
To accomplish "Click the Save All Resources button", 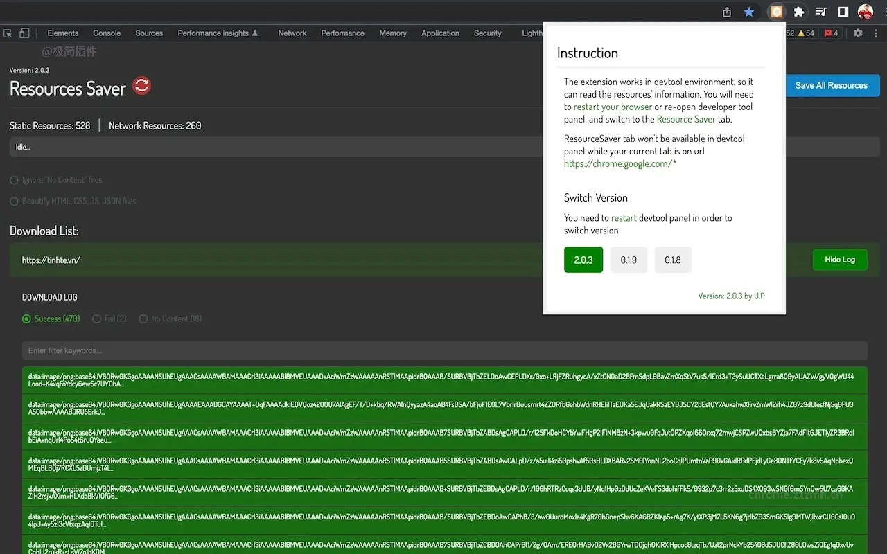I will (x=832, y=86).
